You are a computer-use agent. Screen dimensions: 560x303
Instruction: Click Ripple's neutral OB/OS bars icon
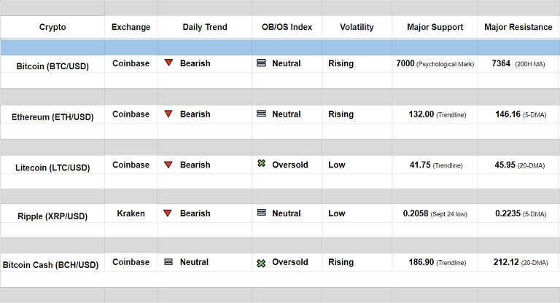point(261,213)
